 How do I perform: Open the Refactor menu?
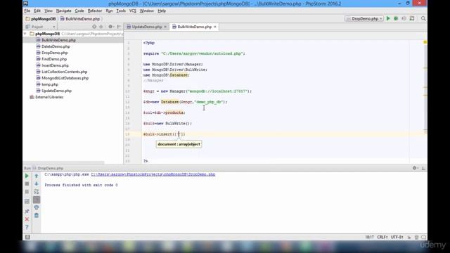[x=95, y=11]
